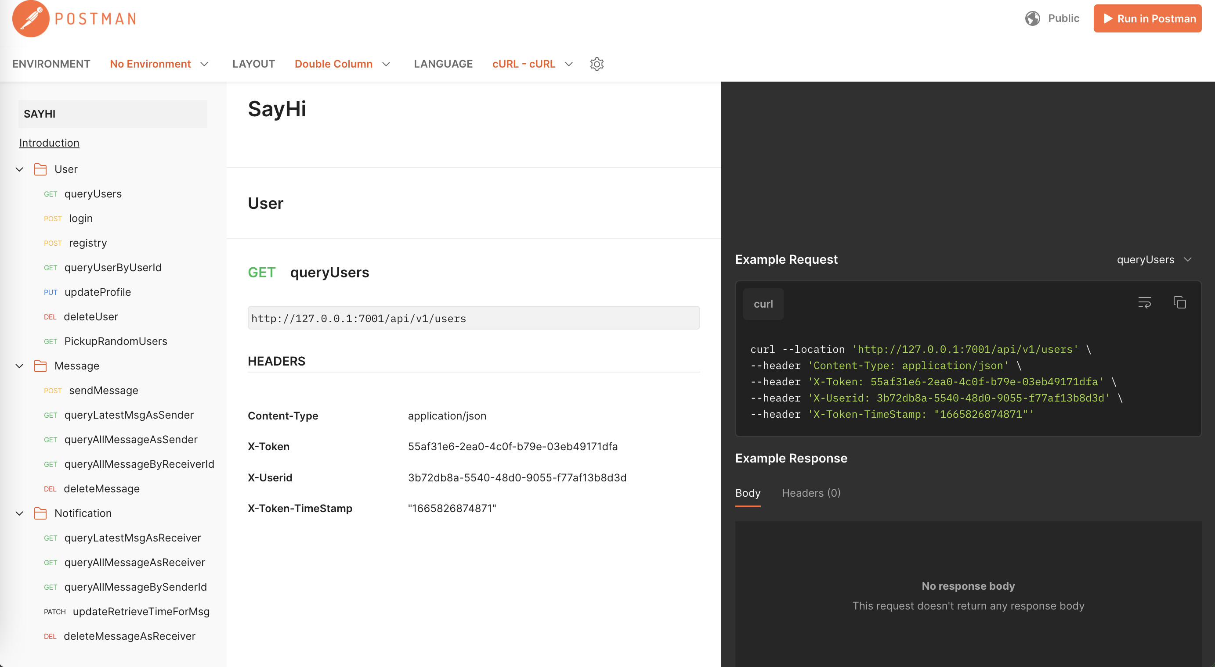Select the Body tab in Example Response
The width and height of the screenshot is (1215, 667).
(x=748, y=493)
